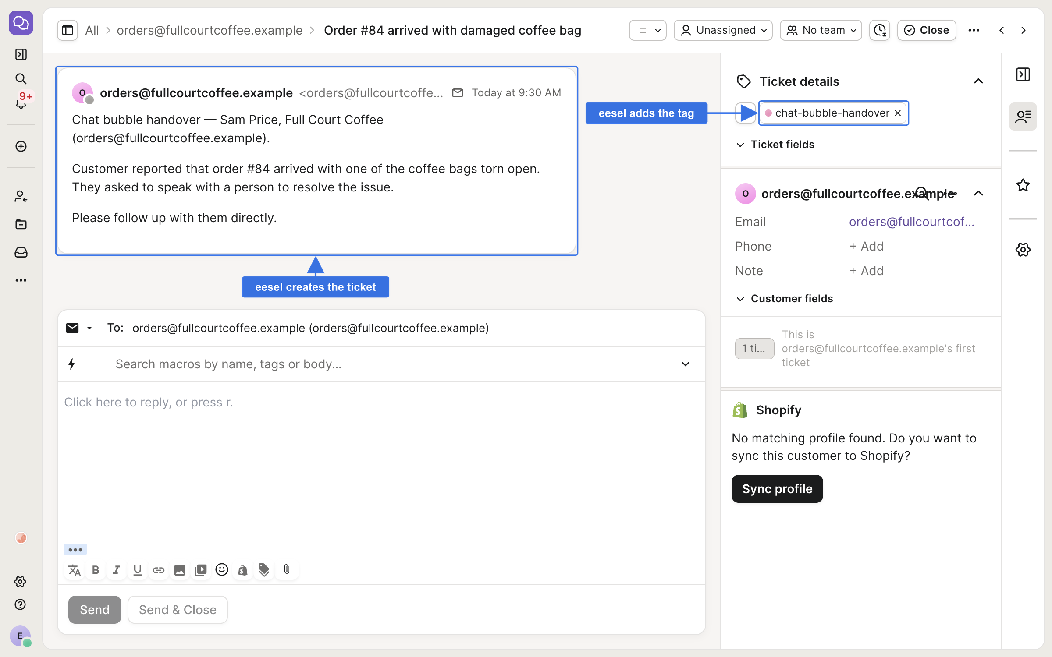Click the Send button
This screenshot has width=1052, height=657.
[95, 610]
